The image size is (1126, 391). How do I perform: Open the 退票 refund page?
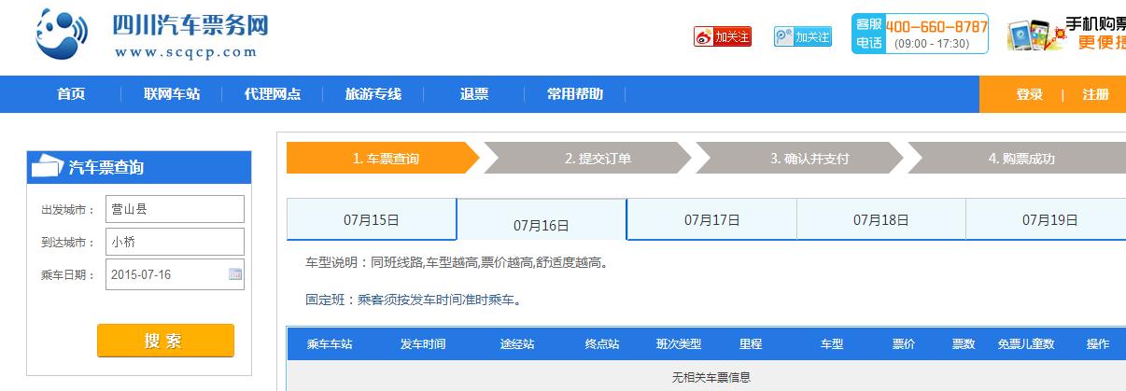click(473, 94)
